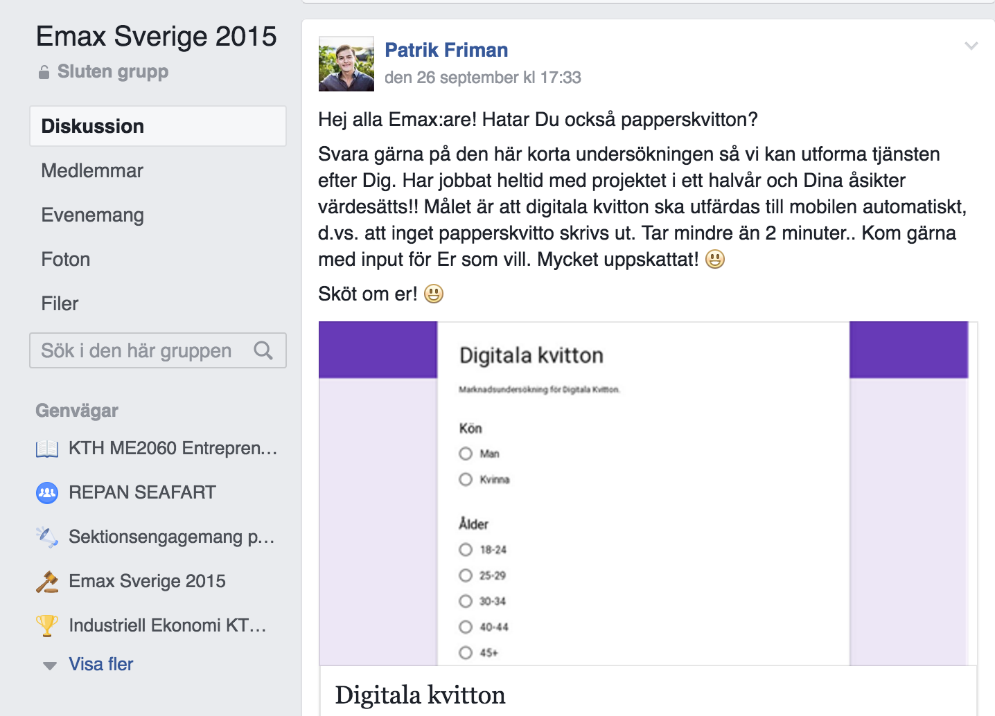Open the post options chevron menu

971,46
